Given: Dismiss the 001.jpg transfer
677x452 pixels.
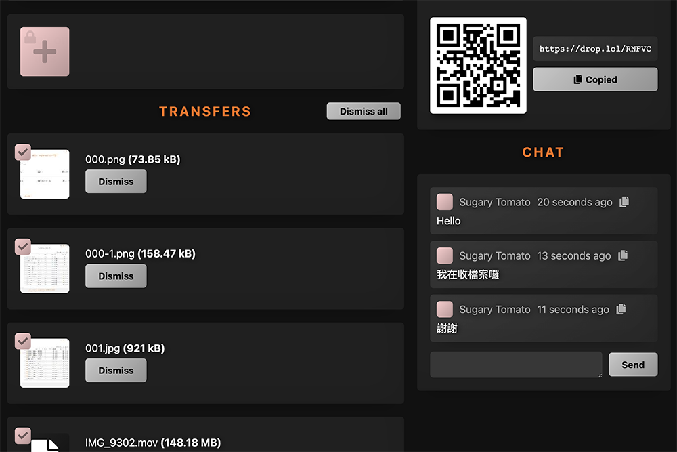Looking at the screenshot, I should click(116, 370).
